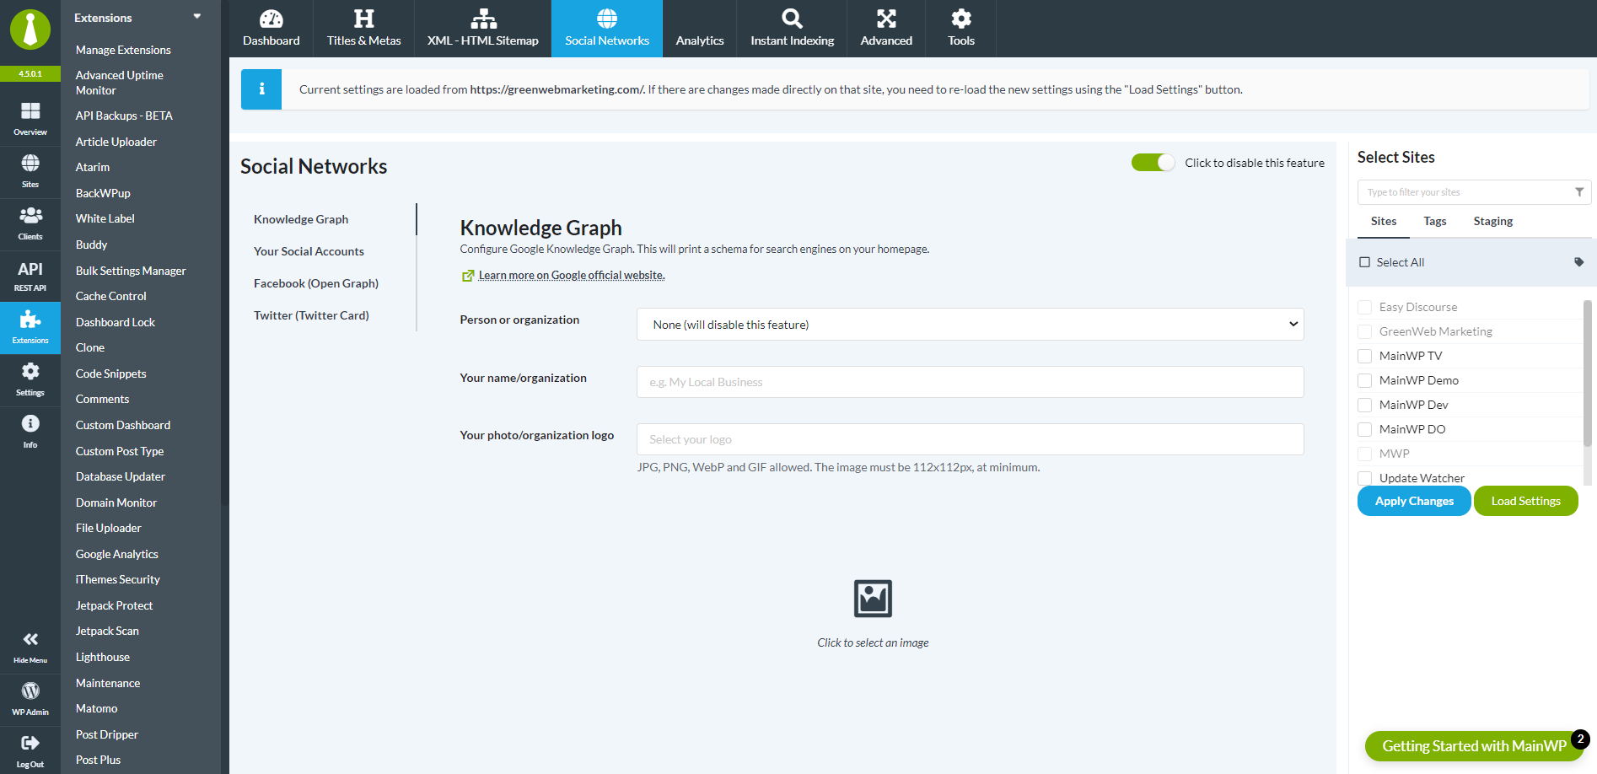Open the Extensions puzzle icon
This screenshot has width=1597, height=774.
click(x=30, y=320)
